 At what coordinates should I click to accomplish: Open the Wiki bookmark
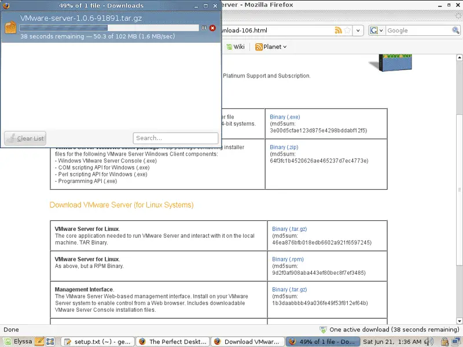(x=236, y=47)
